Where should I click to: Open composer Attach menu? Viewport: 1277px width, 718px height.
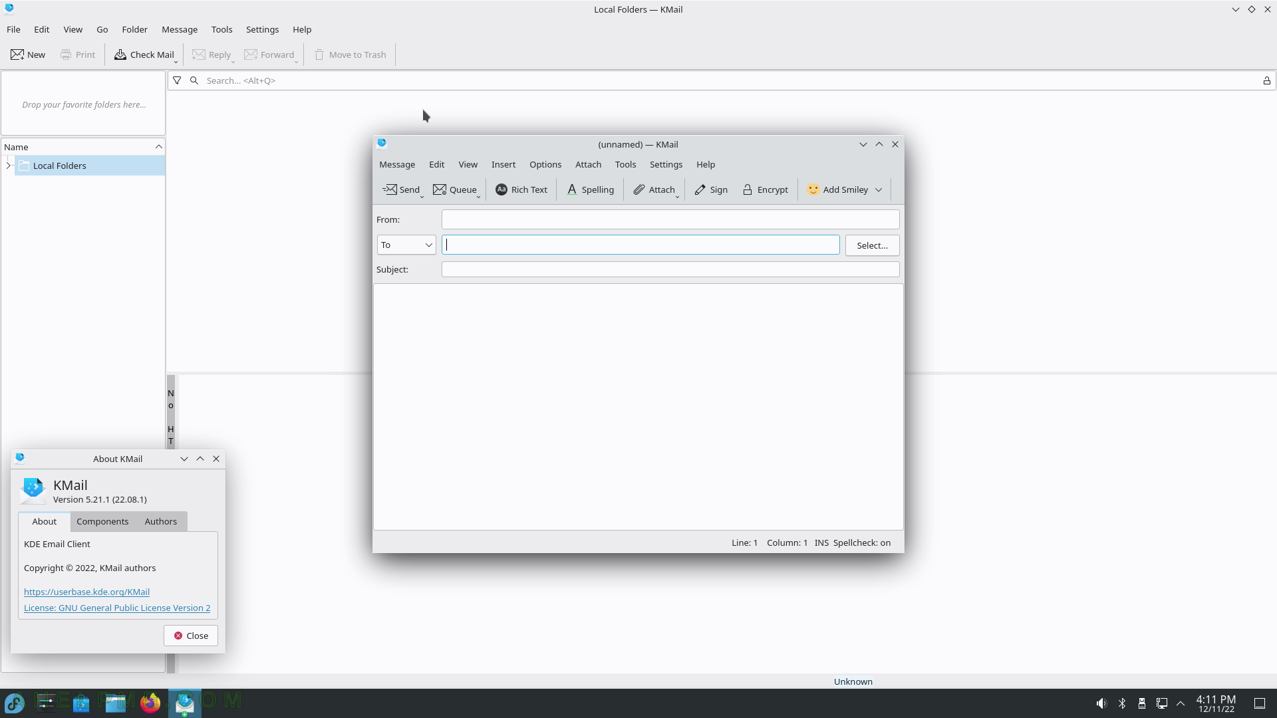click(588, 164)
